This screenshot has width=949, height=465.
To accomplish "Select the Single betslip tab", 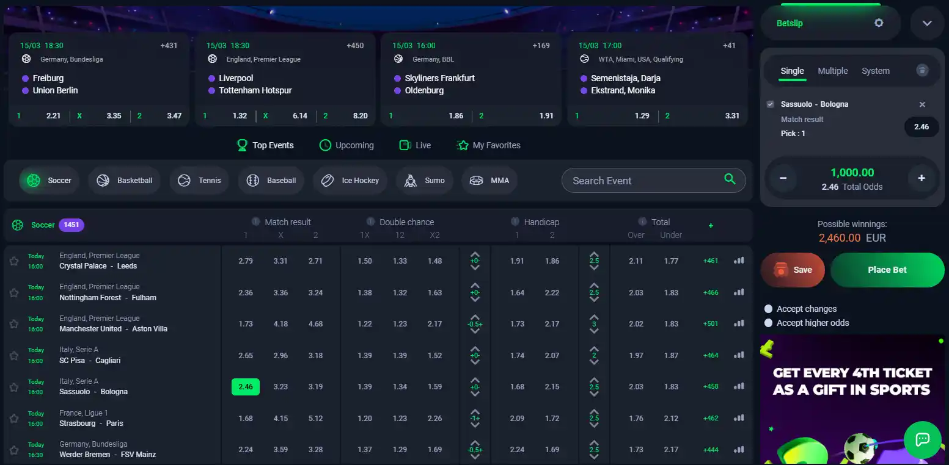I will [792, 71].
